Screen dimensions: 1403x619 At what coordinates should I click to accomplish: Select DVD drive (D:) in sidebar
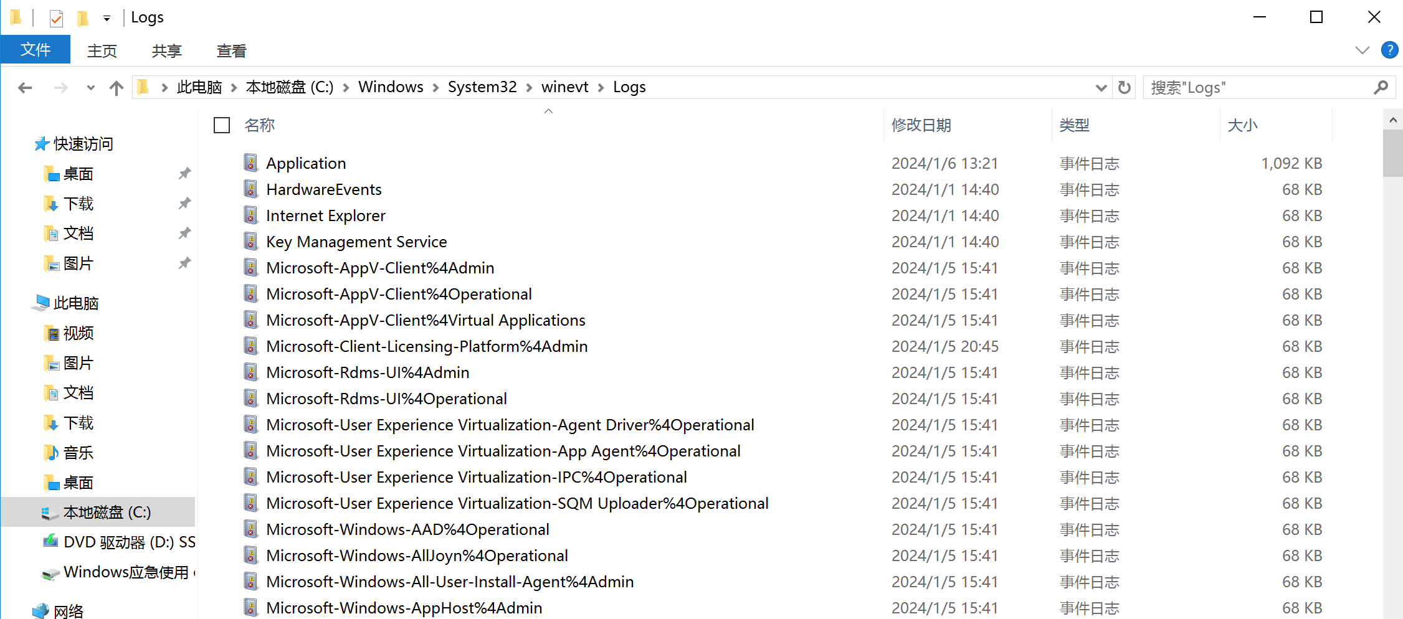pos(118,542)
